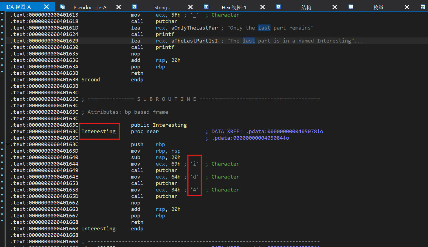
Task: Switch to the Pseudocode-A tab
Action: (x=90, y=7)
